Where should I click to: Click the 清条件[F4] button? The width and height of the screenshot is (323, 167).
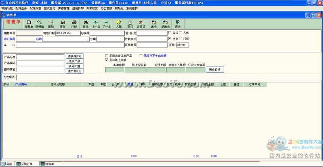tap(75, 56)
